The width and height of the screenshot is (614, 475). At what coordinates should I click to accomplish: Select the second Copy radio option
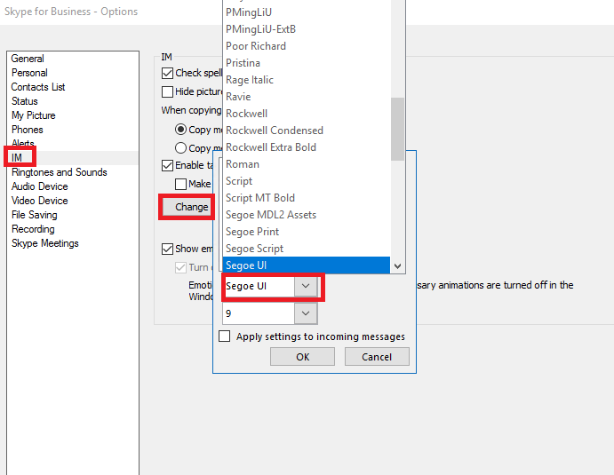[x=180, y=148]
